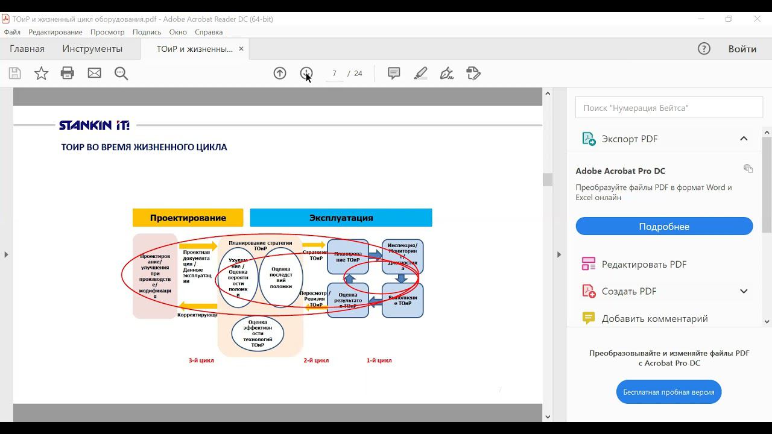Click the Оценка последствий поломки oval
Viewport: 772px width, 434px height.
pos(281,277)
